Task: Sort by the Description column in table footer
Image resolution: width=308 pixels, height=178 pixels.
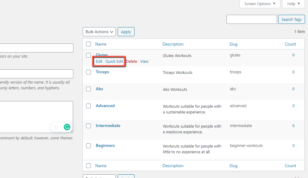Action: [x=173, y=166]
